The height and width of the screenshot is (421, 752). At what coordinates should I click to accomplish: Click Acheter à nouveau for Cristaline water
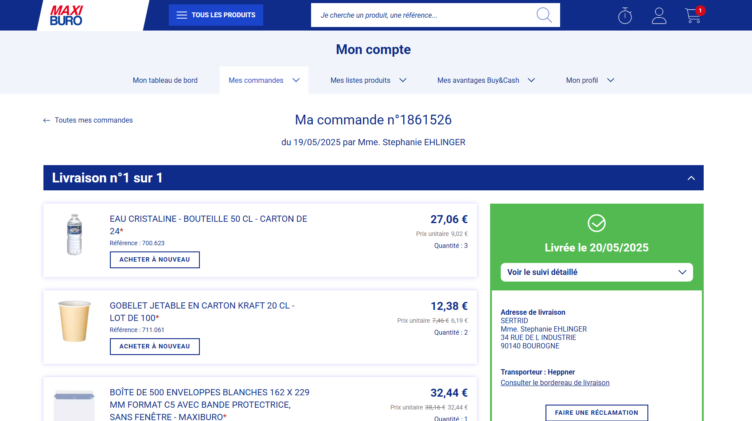(x=155, y=260)
